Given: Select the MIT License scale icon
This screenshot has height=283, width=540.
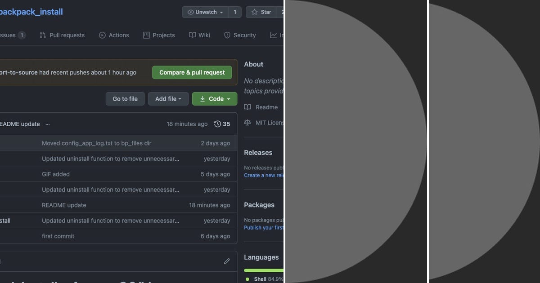Looking at the screenshot, I should point(247,122).
